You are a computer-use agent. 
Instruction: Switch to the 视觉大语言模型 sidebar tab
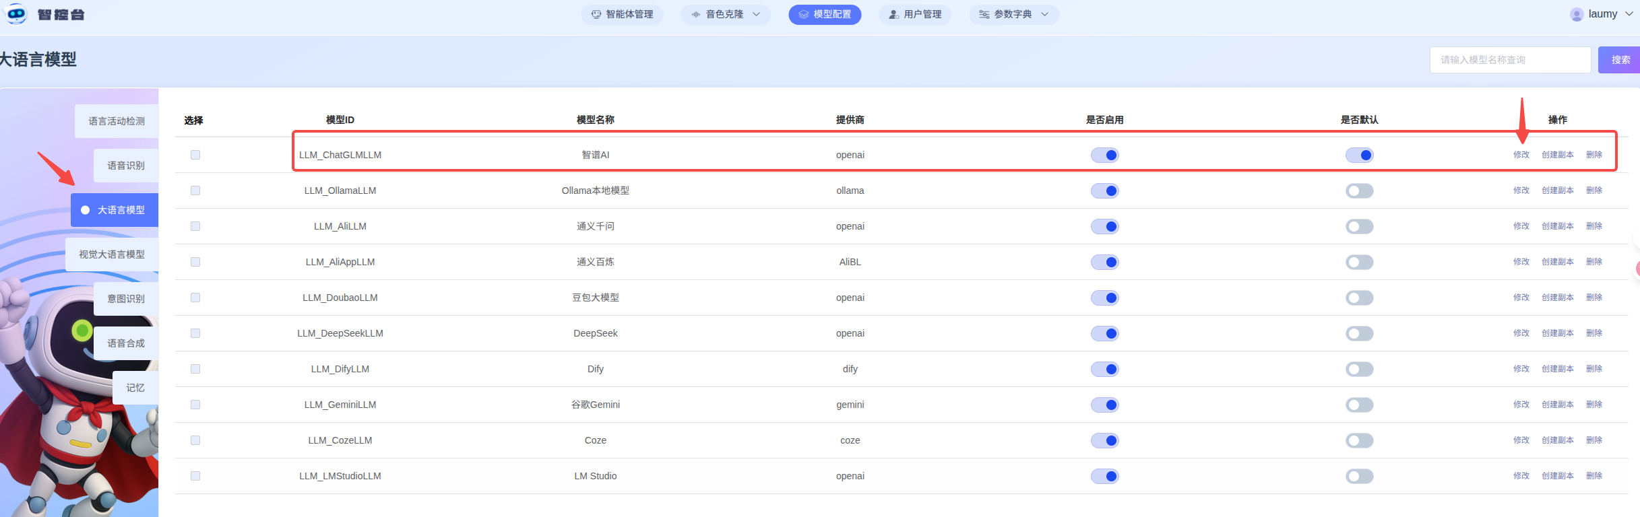112,254
